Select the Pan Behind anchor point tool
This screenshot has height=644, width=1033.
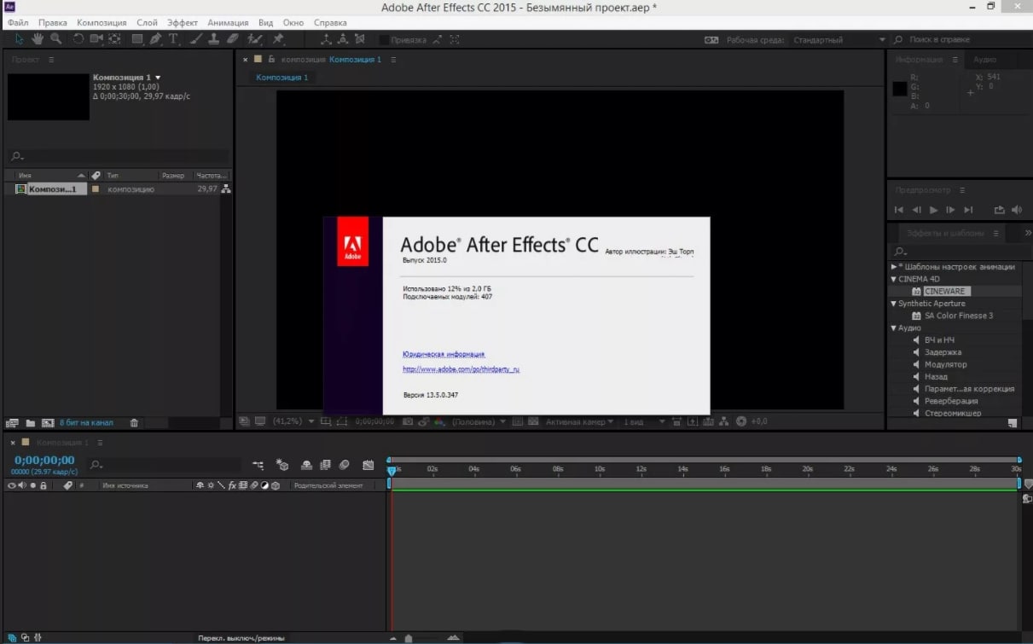pyautogui.click(x=114, y=39)
